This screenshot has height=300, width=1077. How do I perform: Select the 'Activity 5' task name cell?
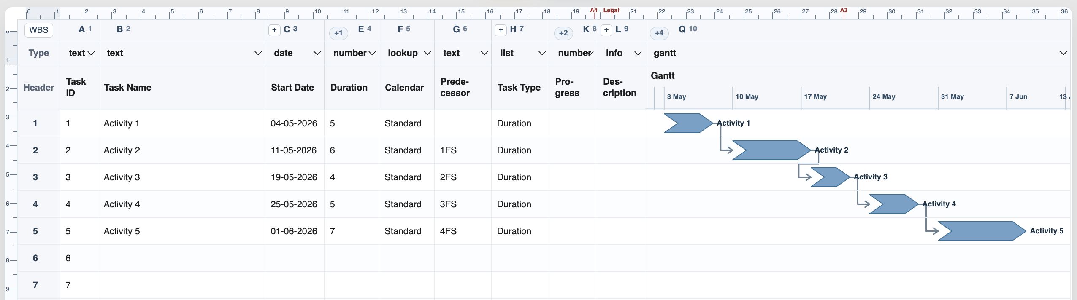(x=181, y=231)
